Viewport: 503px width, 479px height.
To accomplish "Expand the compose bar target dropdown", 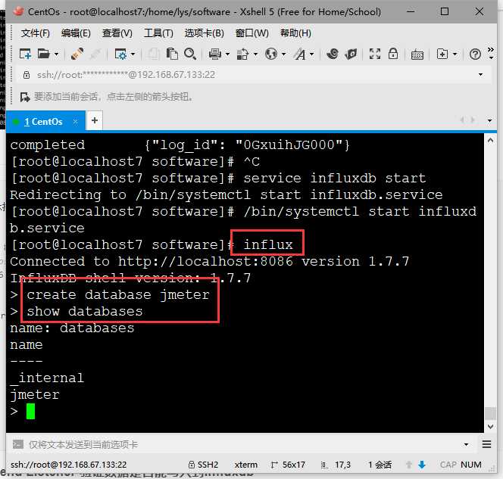I will point(466,444).
